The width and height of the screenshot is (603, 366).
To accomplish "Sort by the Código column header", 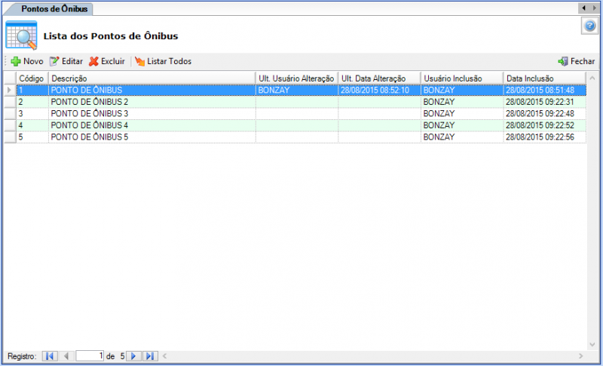I will point(32,78).
